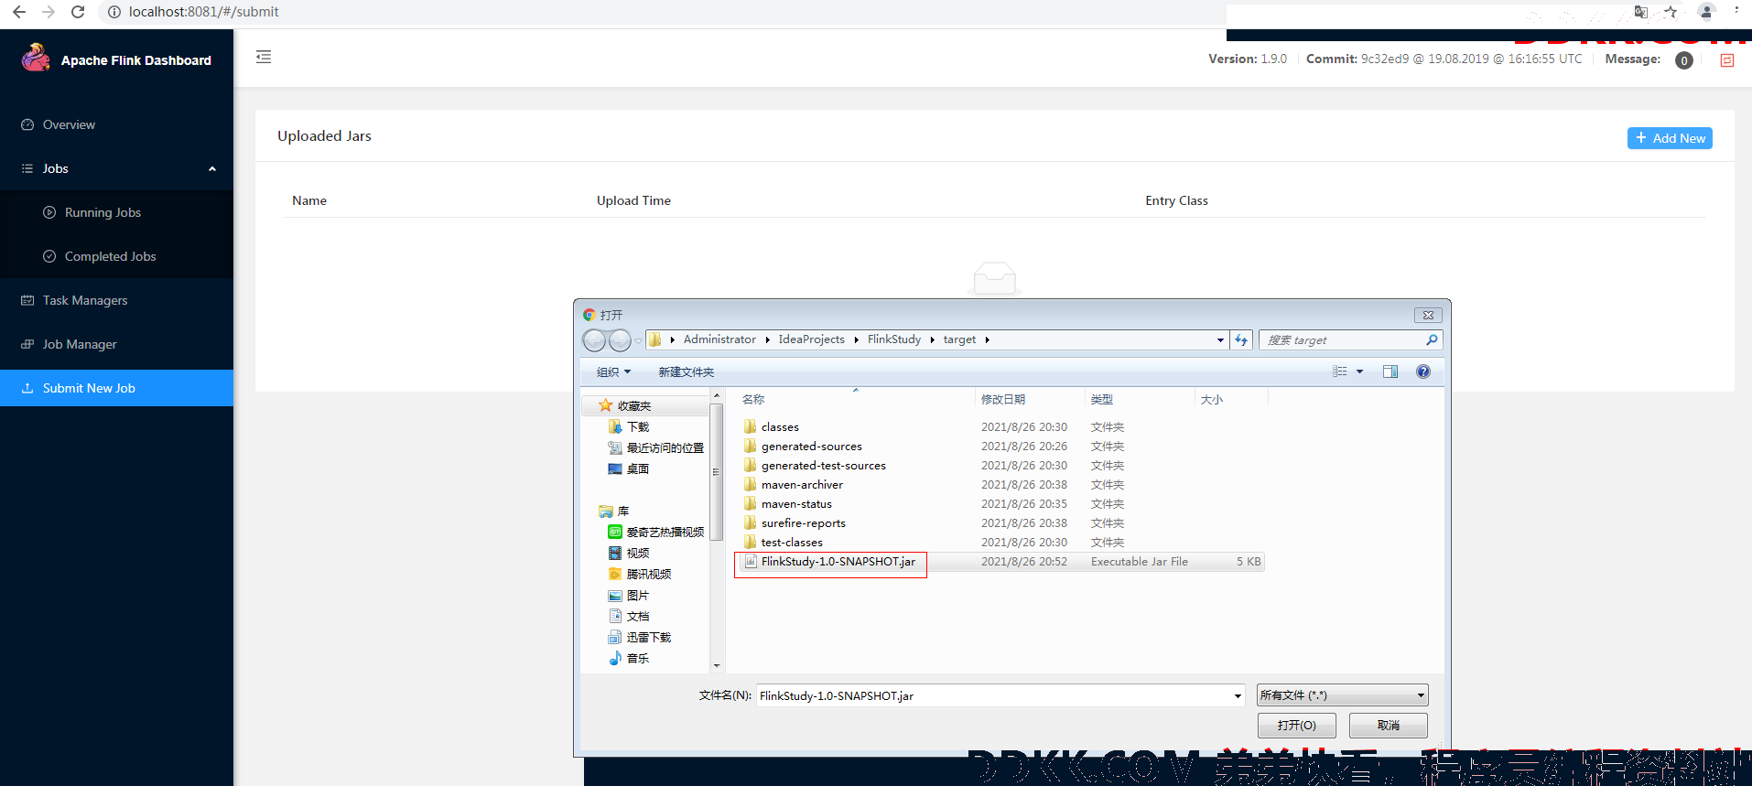Select the maven-status folder

[x=796, y=504]
